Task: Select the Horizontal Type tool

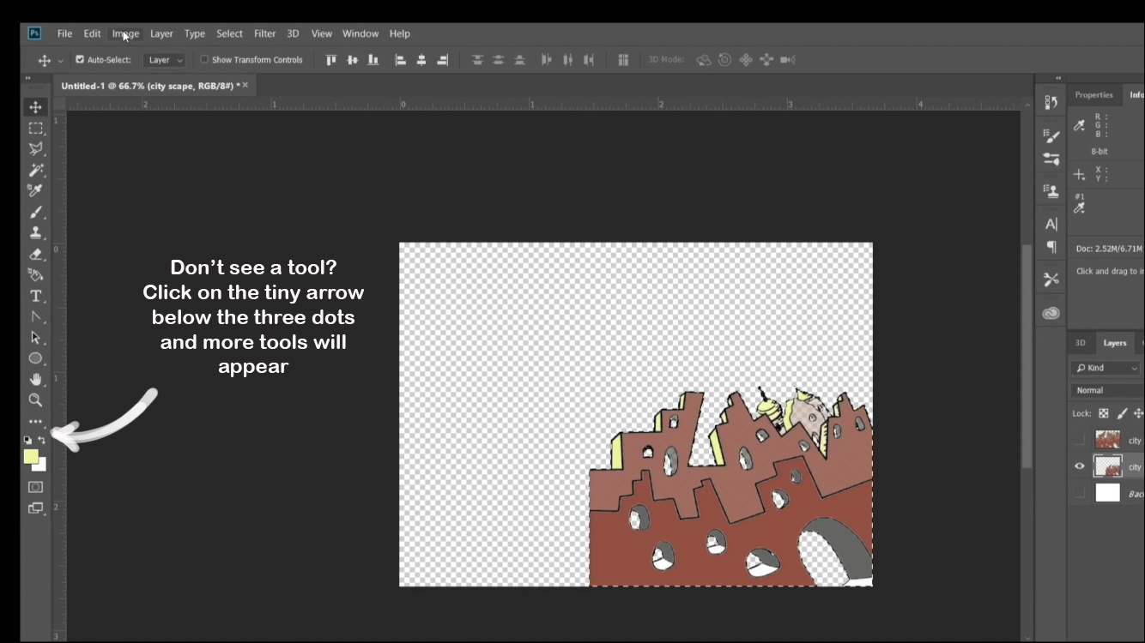Action: pos(35,296)
